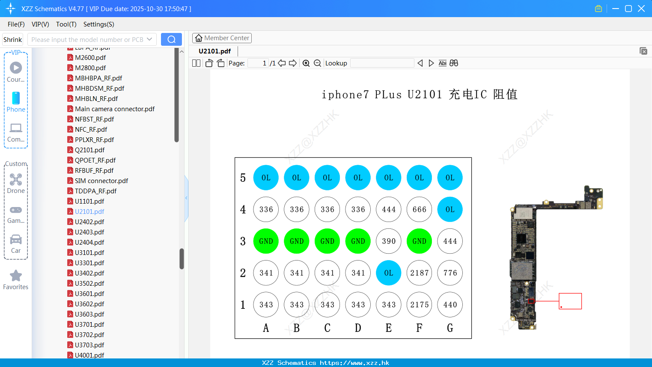Go to previous page arrow

(x=282, y=63)
